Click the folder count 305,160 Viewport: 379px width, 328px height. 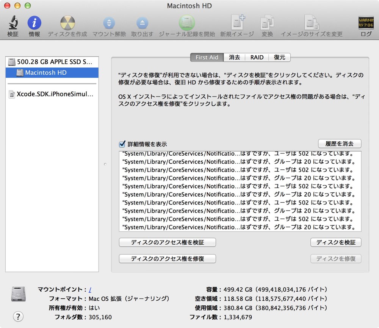click(100, 317)
